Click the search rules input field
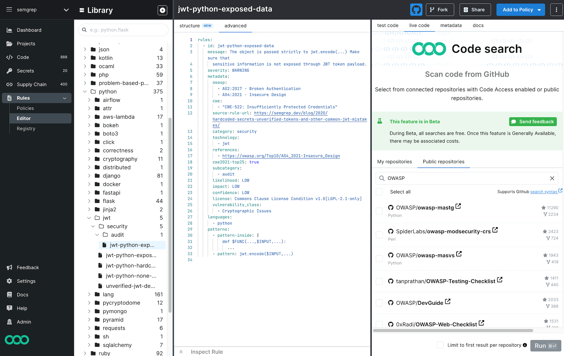Screen dimensions: 564x356 [123, 30]
